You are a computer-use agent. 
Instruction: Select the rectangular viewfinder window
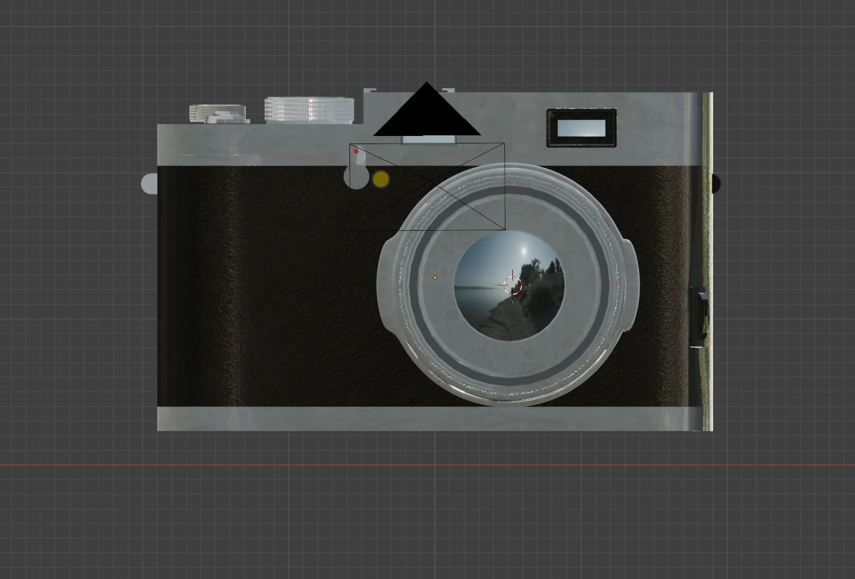pyautogui.click(x=582, y=129)
